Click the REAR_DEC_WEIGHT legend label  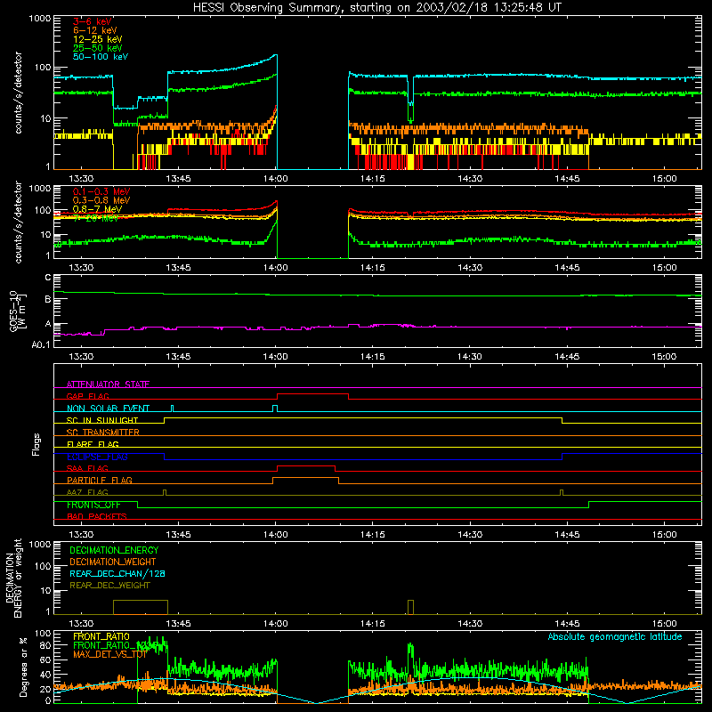click(x=109, y=586)
